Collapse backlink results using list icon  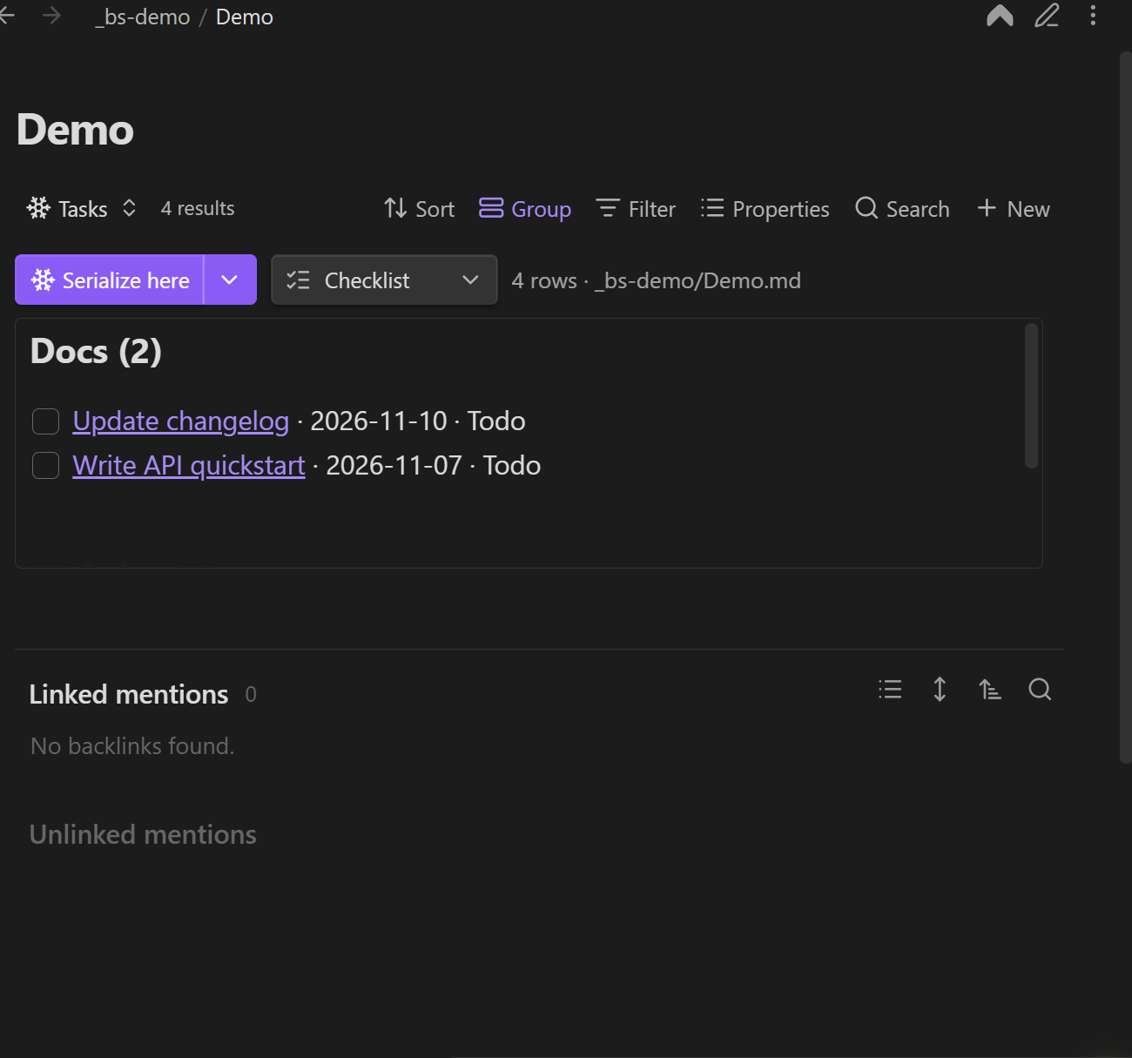[890, 690]
